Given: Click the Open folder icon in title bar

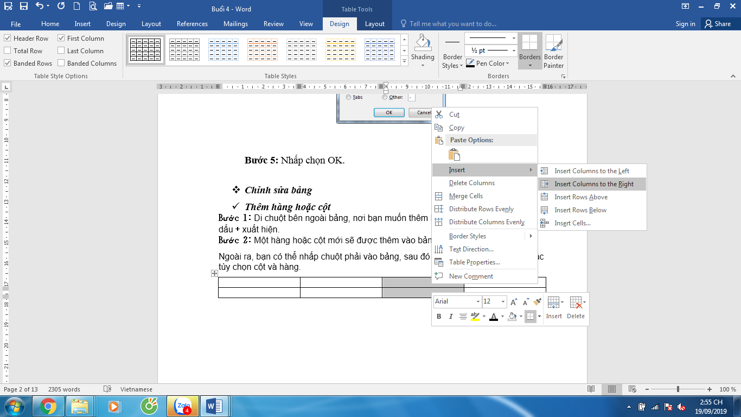Looking at the screenshot, I should (109, 7).
